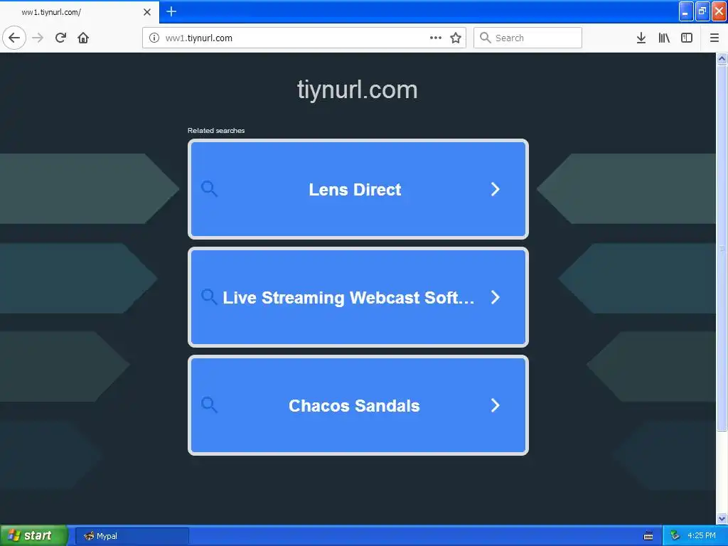Click magnifier icon on Chacos Sandals card
Viewport: 728px width, 546px height.
(x=209, y=405)
